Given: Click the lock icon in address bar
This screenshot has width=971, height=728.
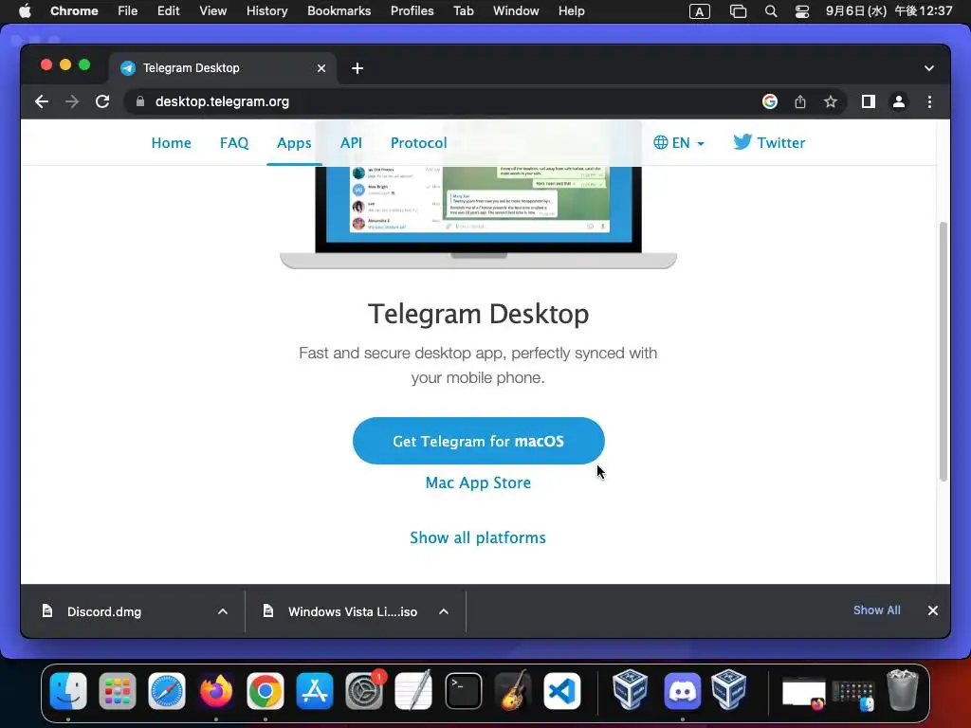Looking at the screenshot, I should pyautogui.click(x=140, y=101).
